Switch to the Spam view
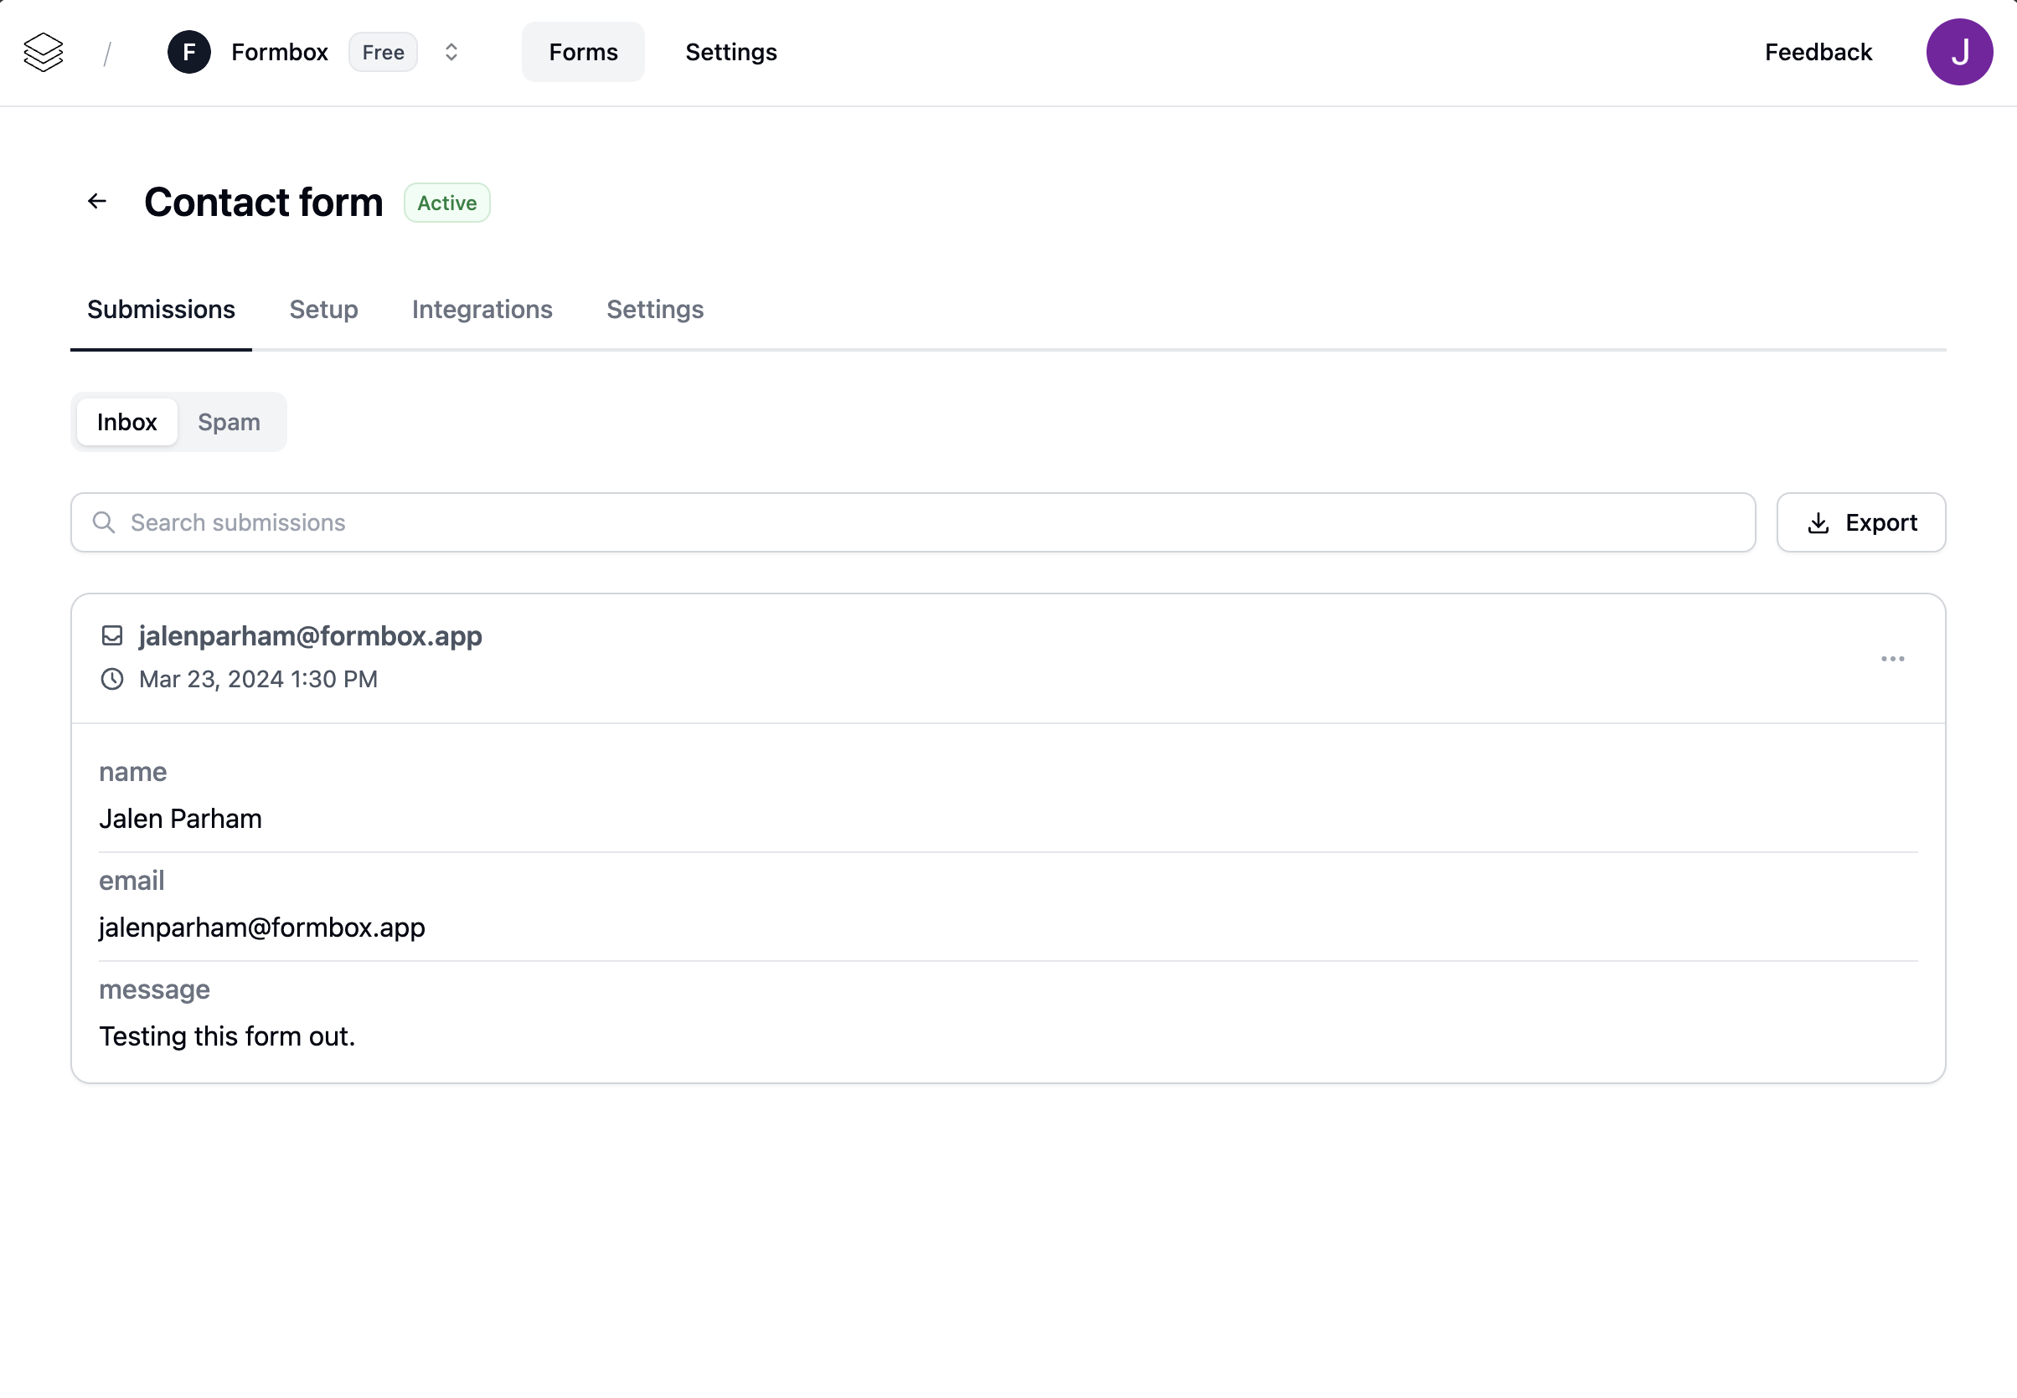The width and height of the screenshot is (2017, 1398). click(x=229, y=422)
